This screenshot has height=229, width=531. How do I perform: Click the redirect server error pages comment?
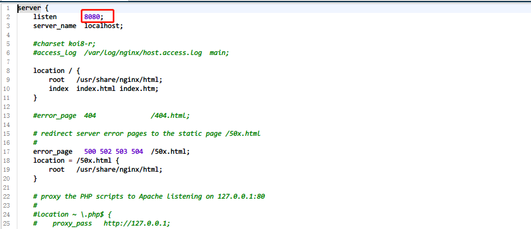[146, 134]
